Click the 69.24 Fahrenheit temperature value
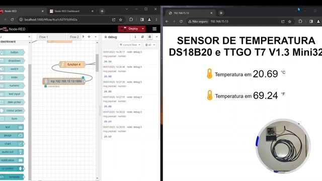 [x=265, y=96]
